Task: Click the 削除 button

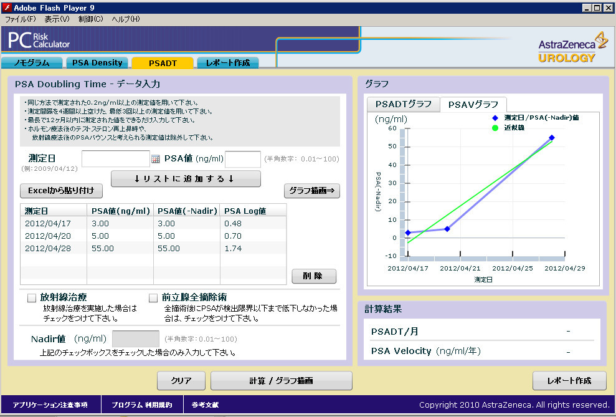Action: (x=314, y=276)
